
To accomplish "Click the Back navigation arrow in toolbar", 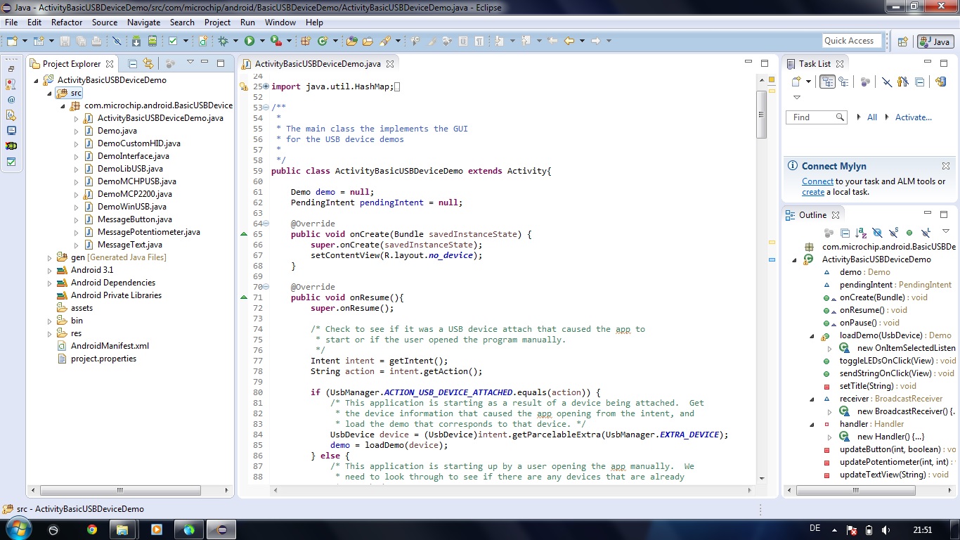I will 569,41.
